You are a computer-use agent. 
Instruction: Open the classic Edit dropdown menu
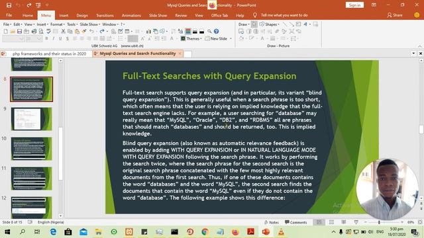point(18,24)
